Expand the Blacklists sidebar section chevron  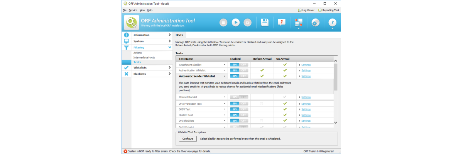click(170, 74)
